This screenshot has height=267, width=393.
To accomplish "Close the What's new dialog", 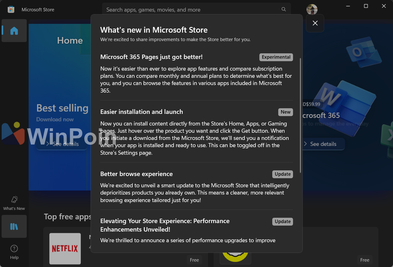I will [315, 23].
